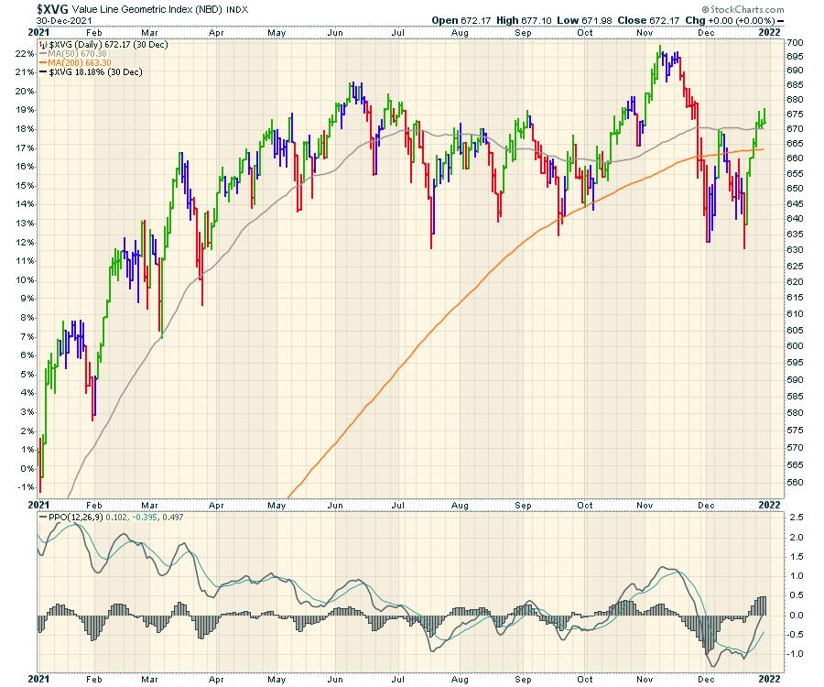The width and height of the screenshot is (824, 687).
Task: Select the $XVG ticker symbol in the title
Action: pyautogui.click(x=53, y=9)
